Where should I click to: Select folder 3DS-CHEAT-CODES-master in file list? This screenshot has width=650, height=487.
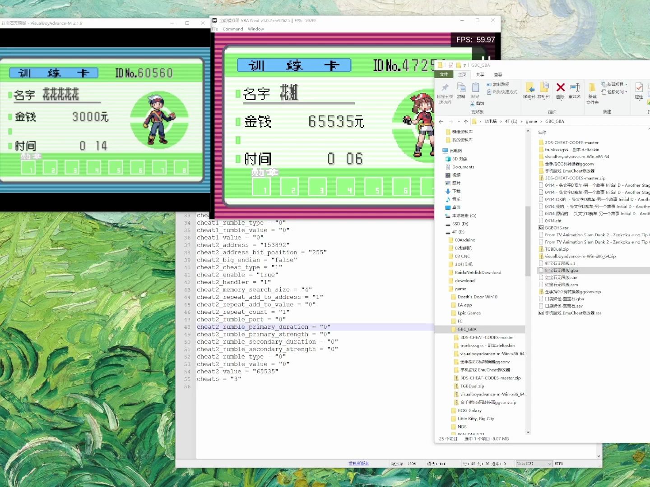tap(569, 142)
